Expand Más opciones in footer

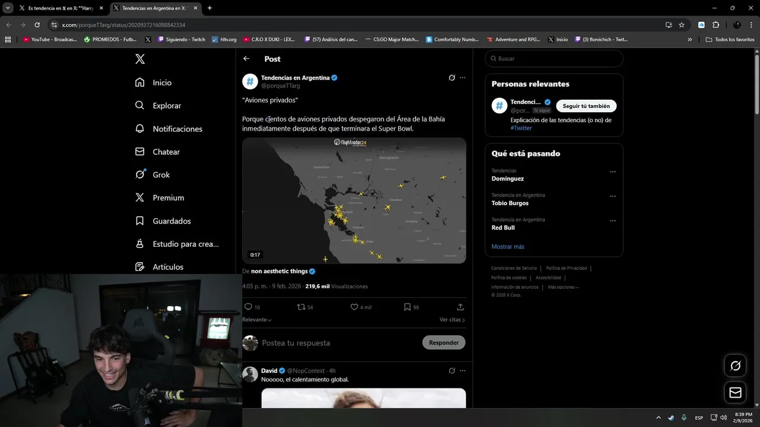click(563, 287)
